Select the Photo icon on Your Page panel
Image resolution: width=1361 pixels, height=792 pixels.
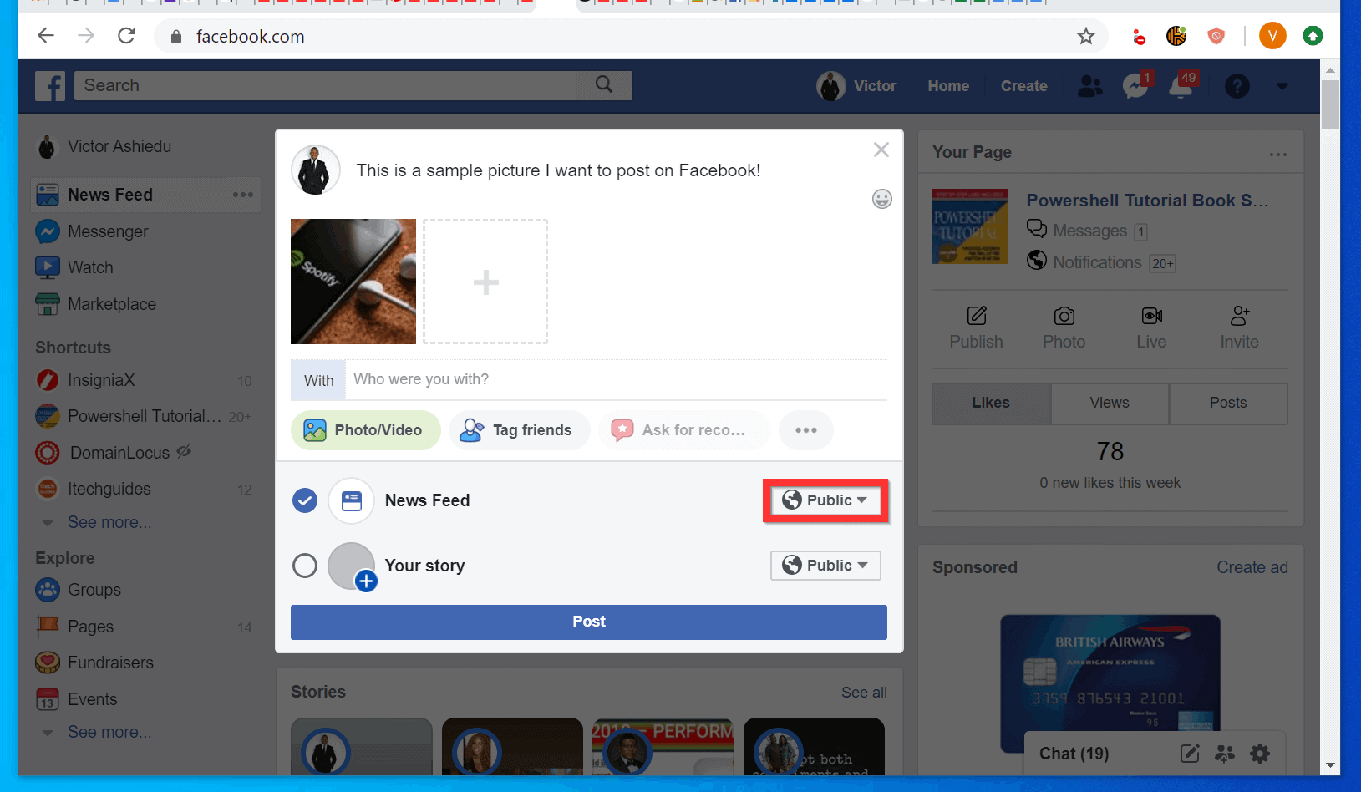click(1064, 326)
